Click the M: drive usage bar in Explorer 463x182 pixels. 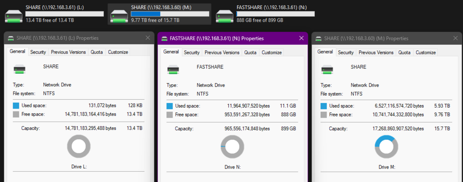point(170,14)
